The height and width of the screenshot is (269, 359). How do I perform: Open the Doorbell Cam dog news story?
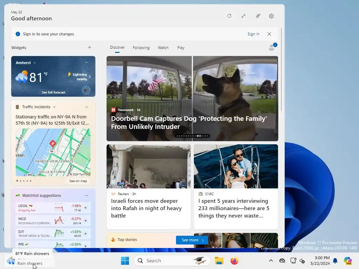tap(192, 98)
